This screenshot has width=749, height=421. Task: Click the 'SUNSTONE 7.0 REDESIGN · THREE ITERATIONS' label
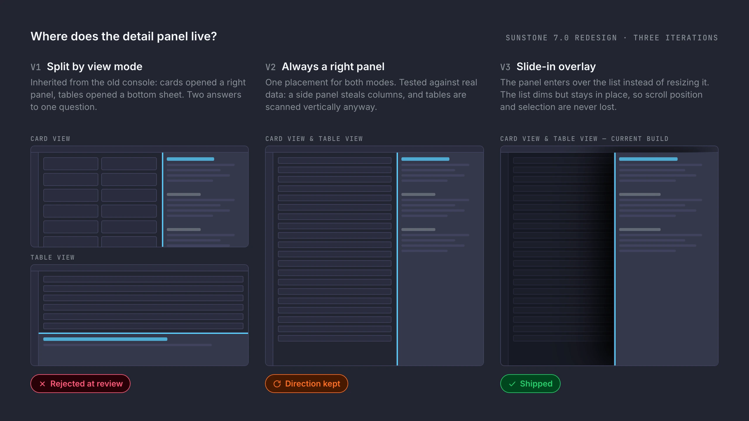tap(612, 38)
